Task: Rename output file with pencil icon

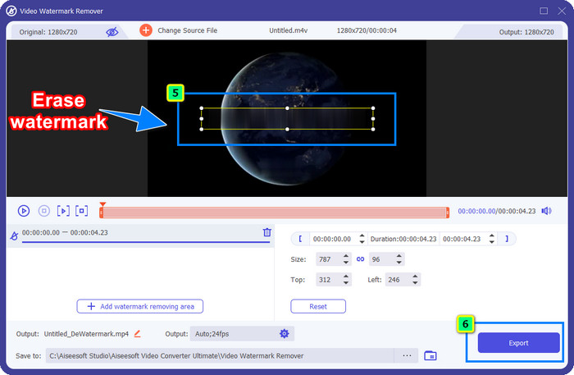Action: (138, 334)
